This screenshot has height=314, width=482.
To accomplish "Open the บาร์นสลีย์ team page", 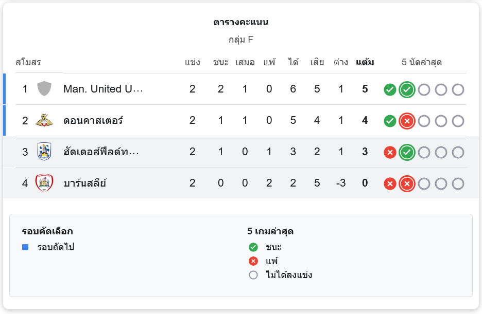I will (x=84, y=183).
